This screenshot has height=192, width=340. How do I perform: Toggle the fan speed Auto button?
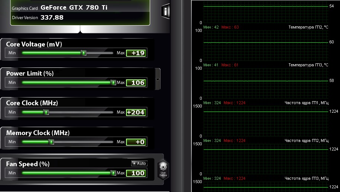[x=139, y=163]
